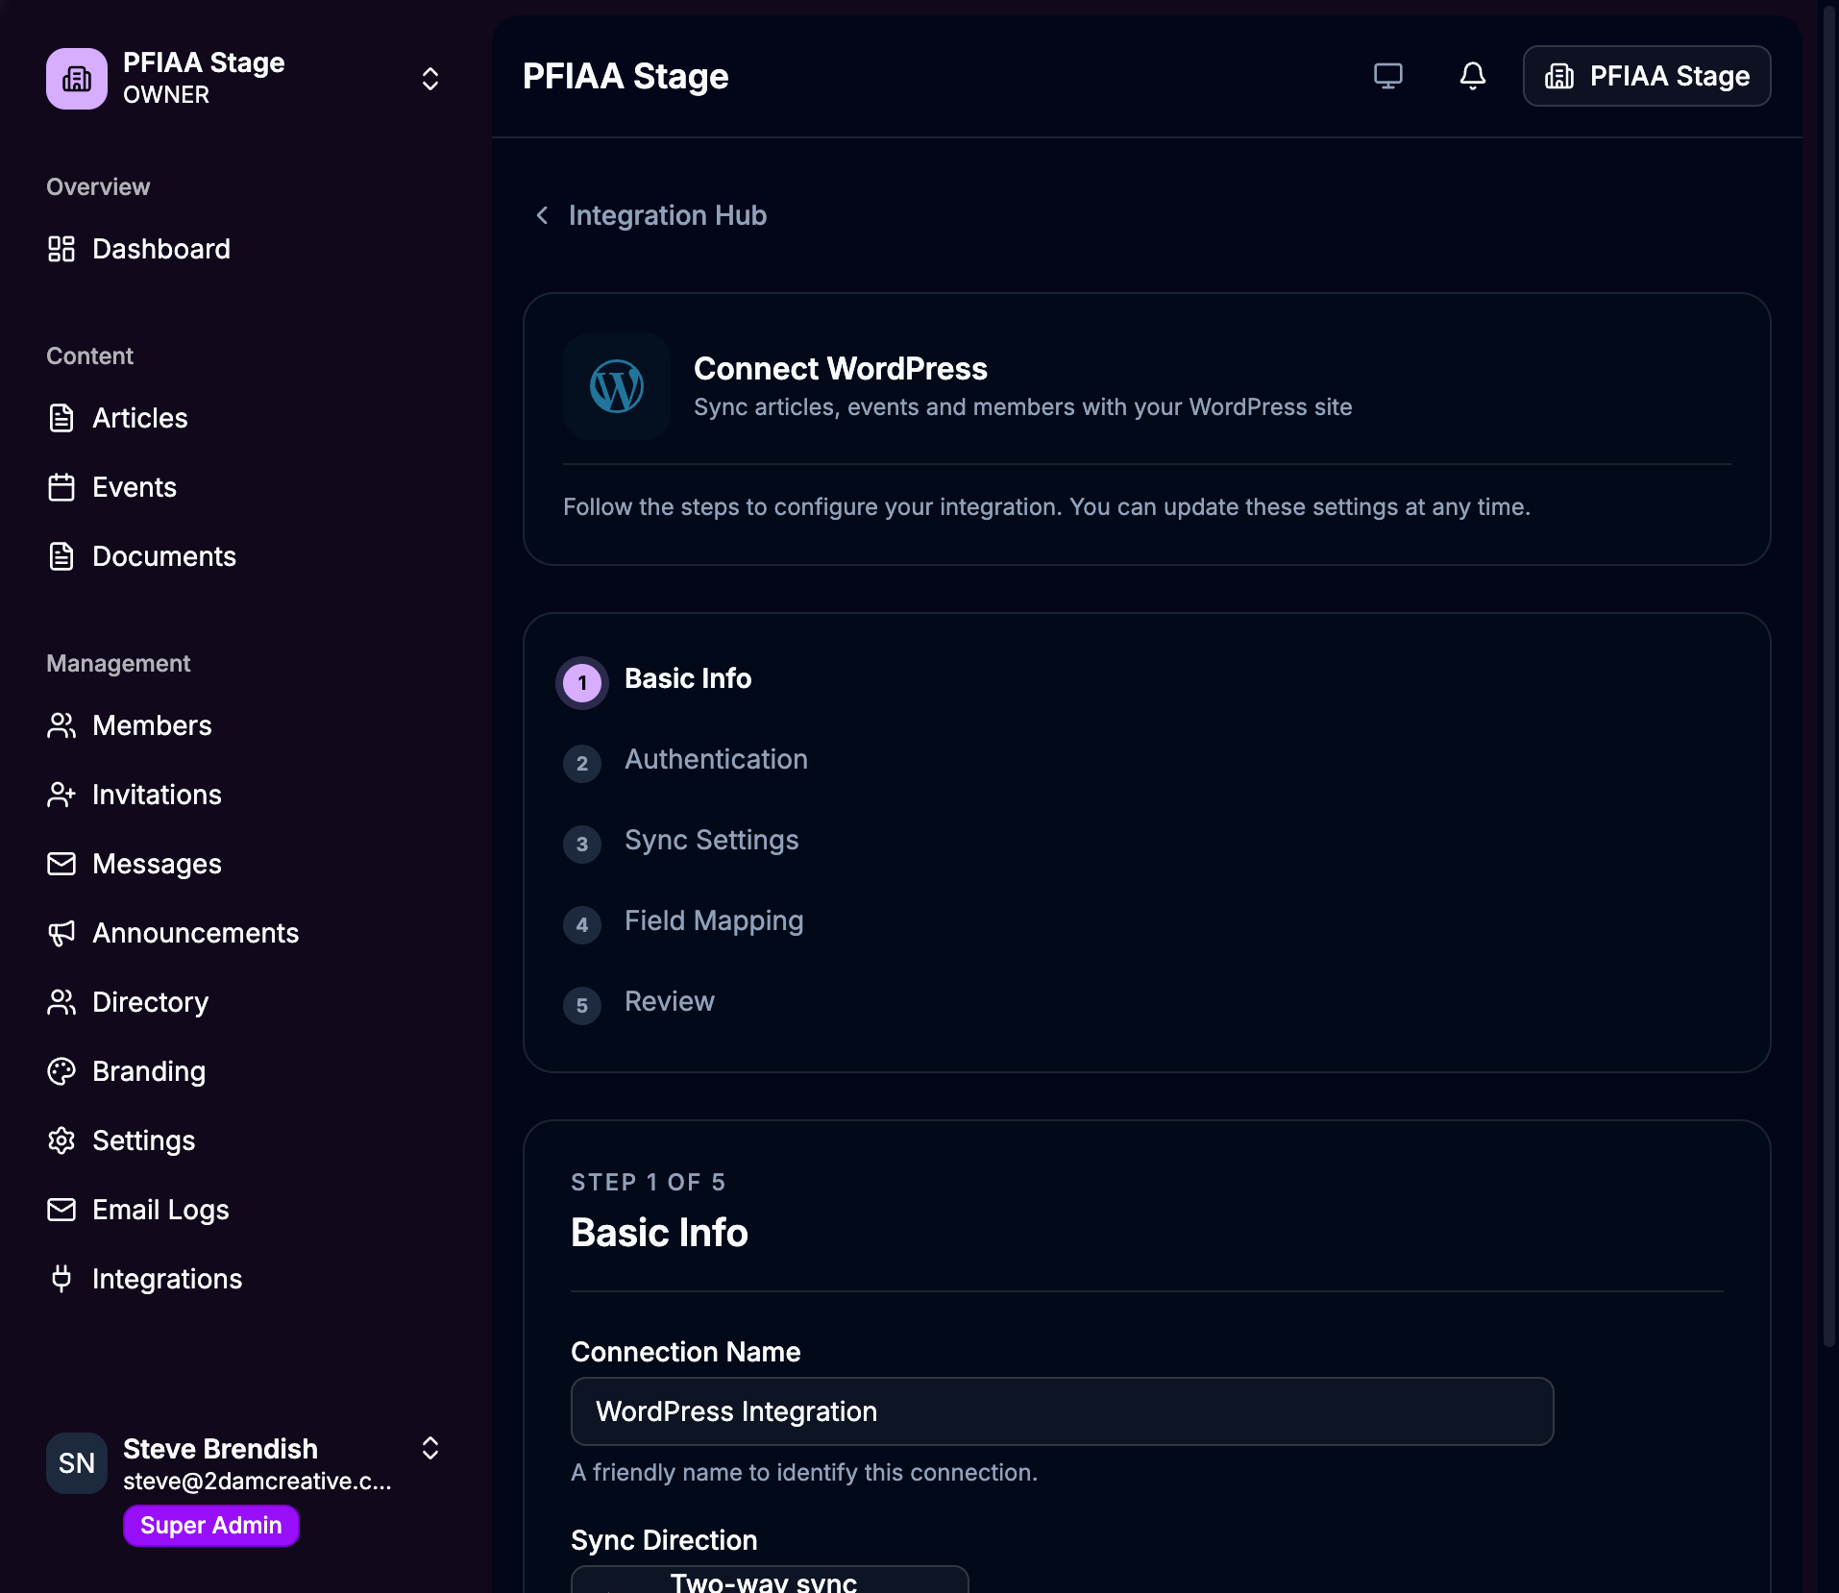Click the back chevron beside Integration Hub

pos(542,215)
